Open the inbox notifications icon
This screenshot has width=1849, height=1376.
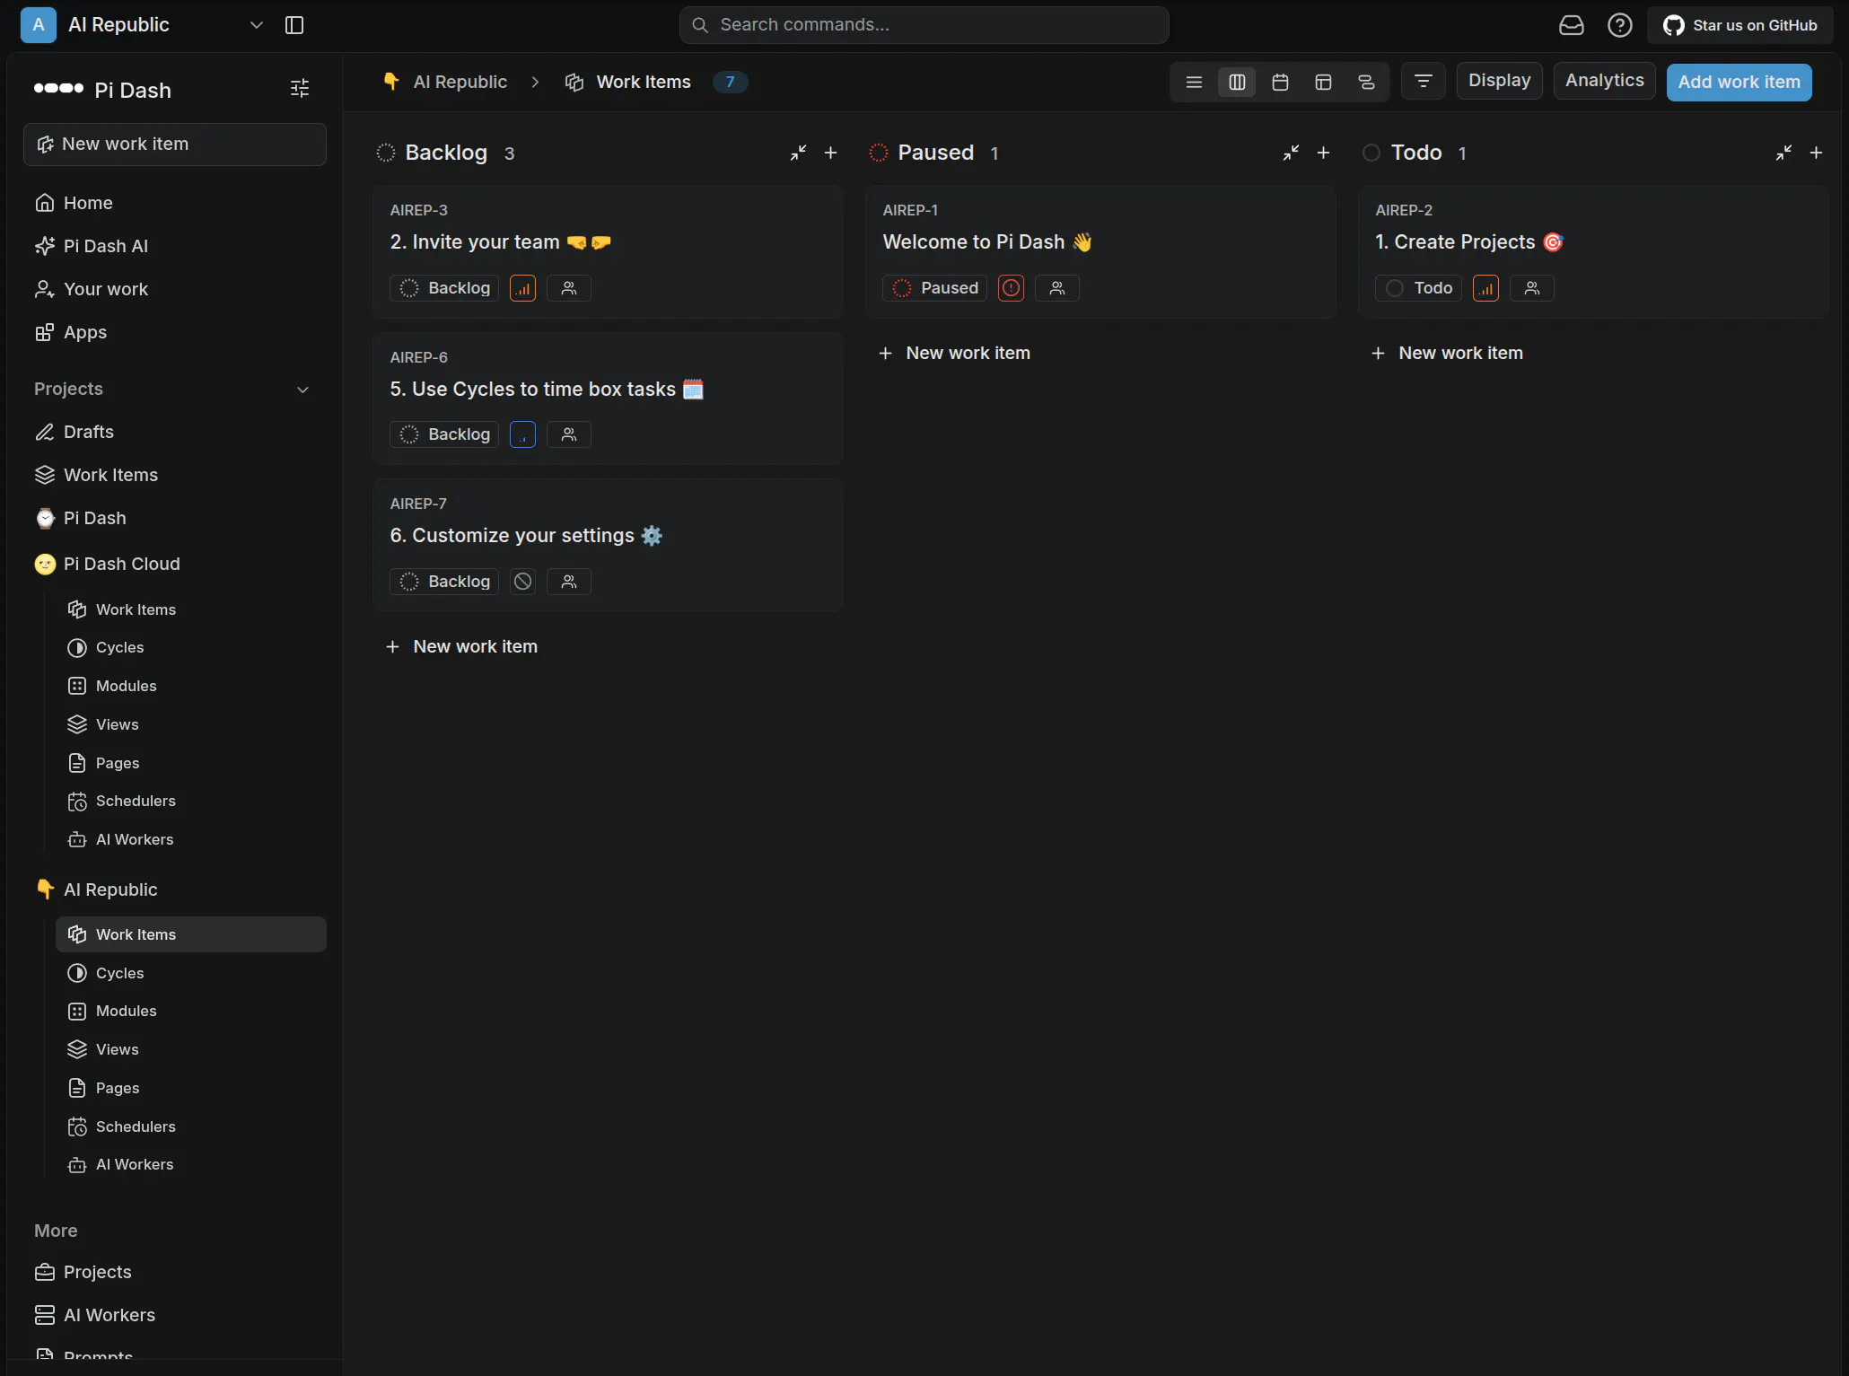(x=1571, y=25)
